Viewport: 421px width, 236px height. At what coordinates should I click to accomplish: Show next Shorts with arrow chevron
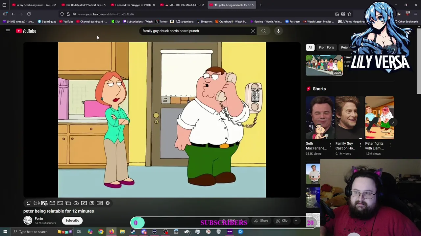393,122
